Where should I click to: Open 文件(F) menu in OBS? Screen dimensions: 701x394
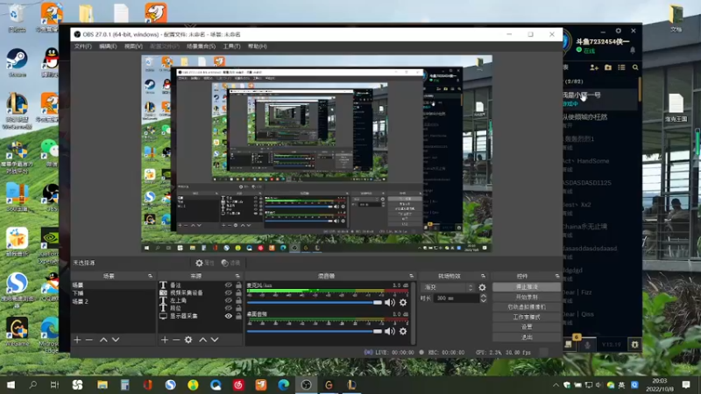(x=82, y=46)
